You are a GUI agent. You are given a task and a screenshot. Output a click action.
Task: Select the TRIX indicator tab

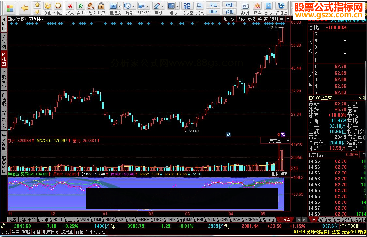click(x=171, y=220)
